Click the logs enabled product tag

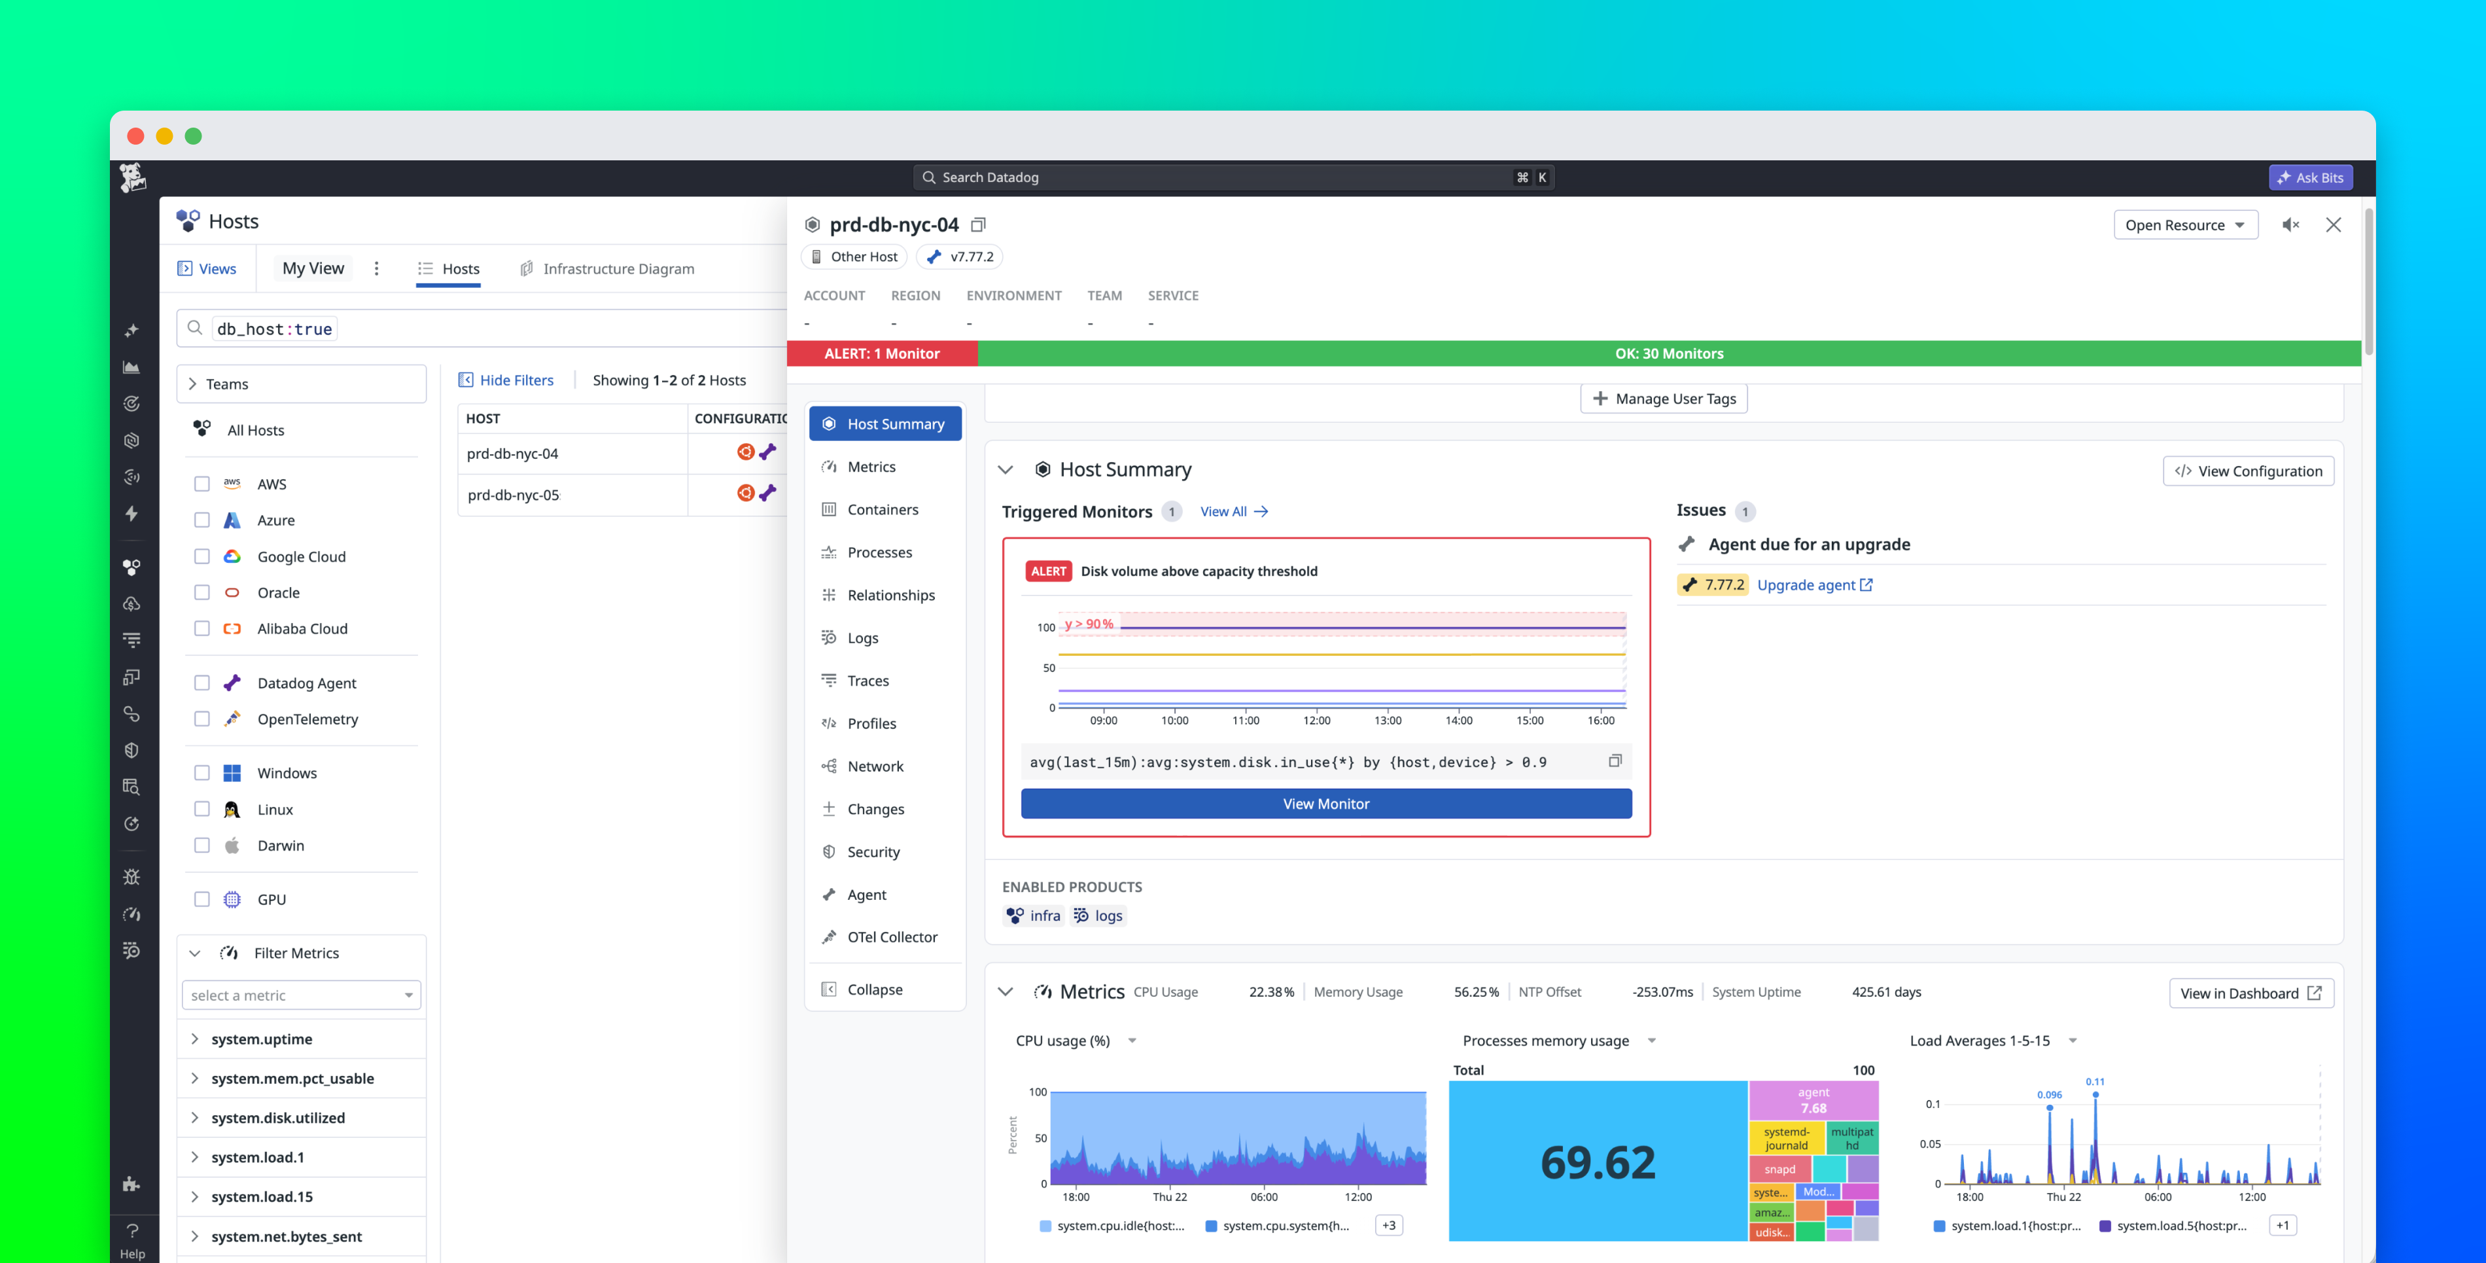coord(1098,916)
